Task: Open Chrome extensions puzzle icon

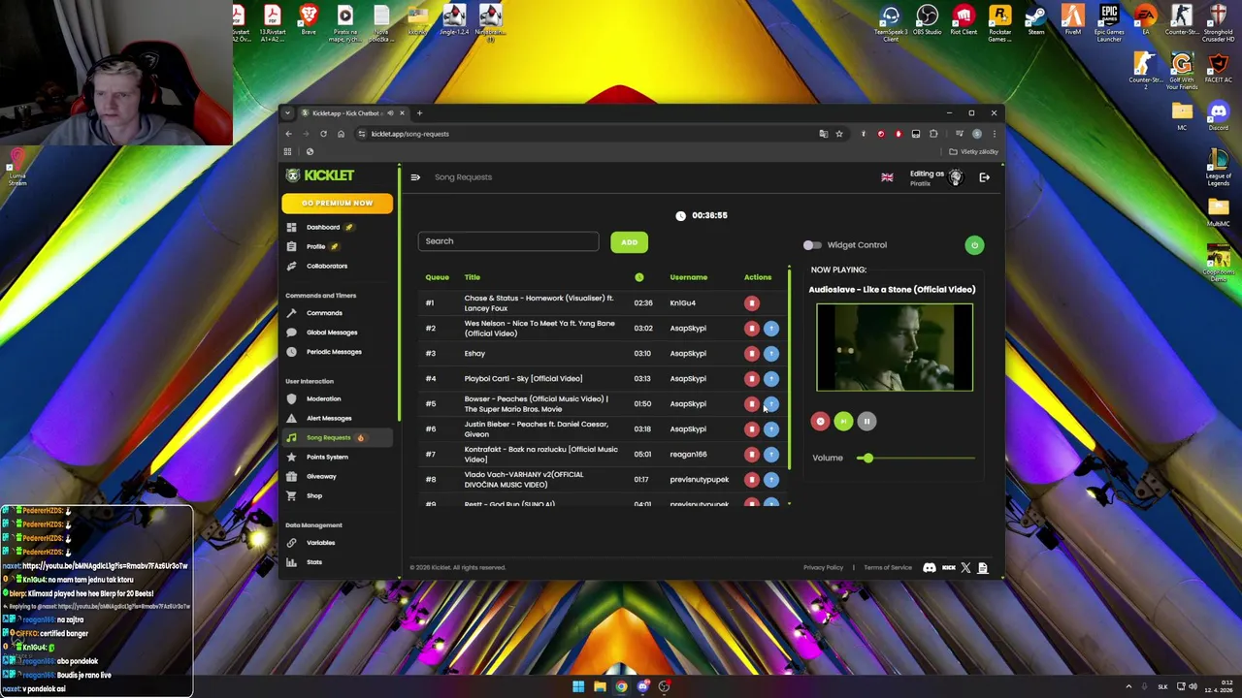Action: [933, 134]
